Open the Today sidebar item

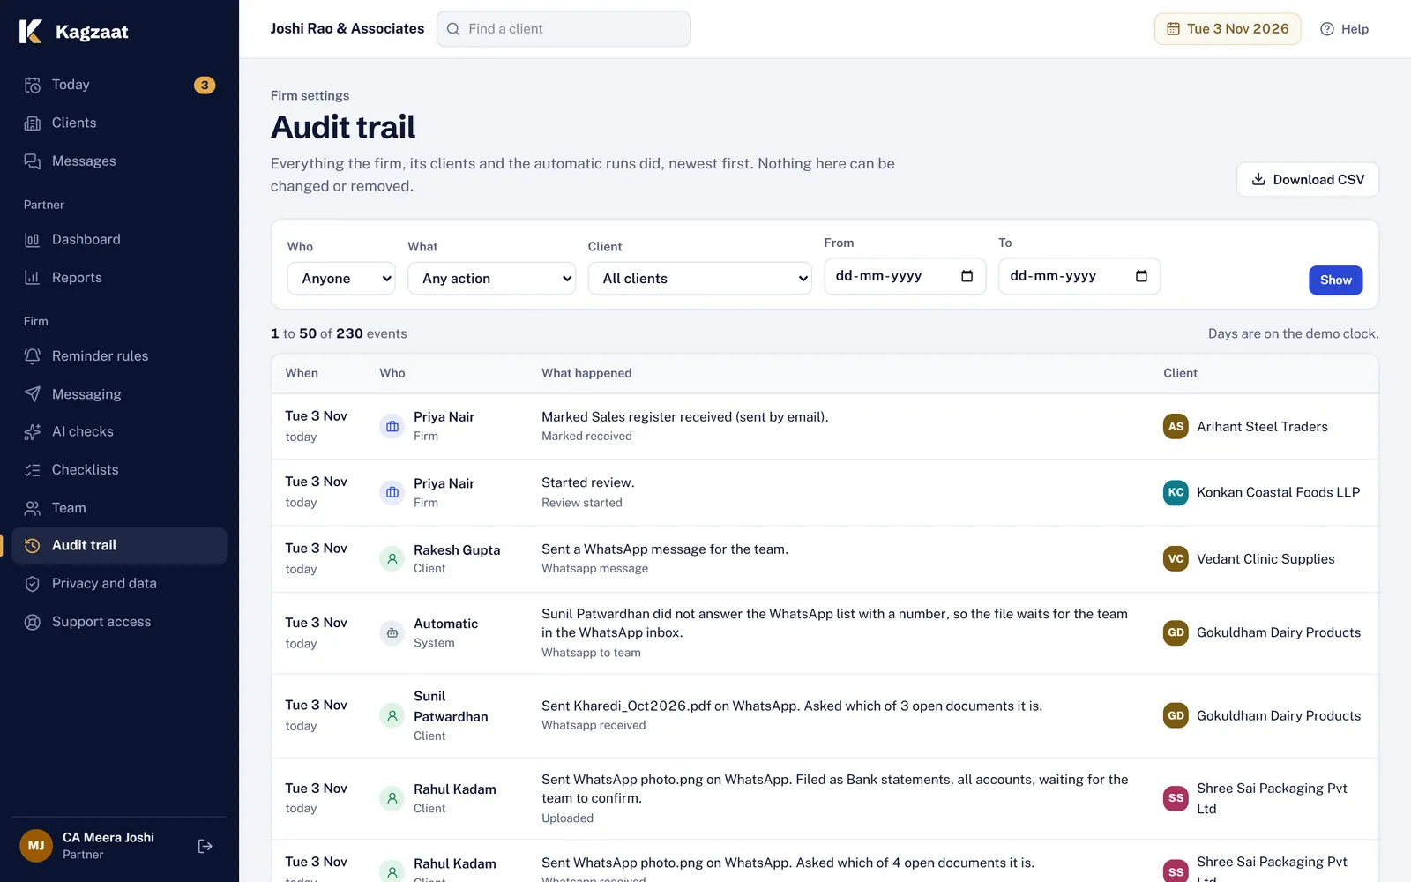point(119,85)
